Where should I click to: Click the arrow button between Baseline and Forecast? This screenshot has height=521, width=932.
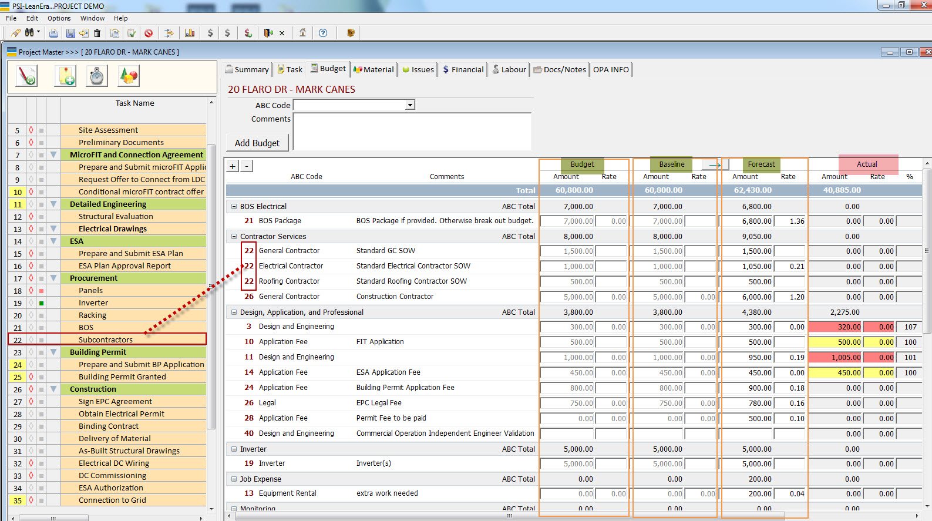[x=715, y=164]
